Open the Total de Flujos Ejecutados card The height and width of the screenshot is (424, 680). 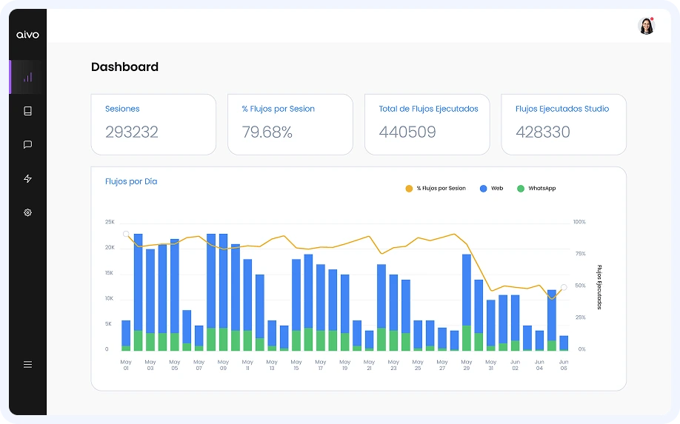(x=427, y=124)
